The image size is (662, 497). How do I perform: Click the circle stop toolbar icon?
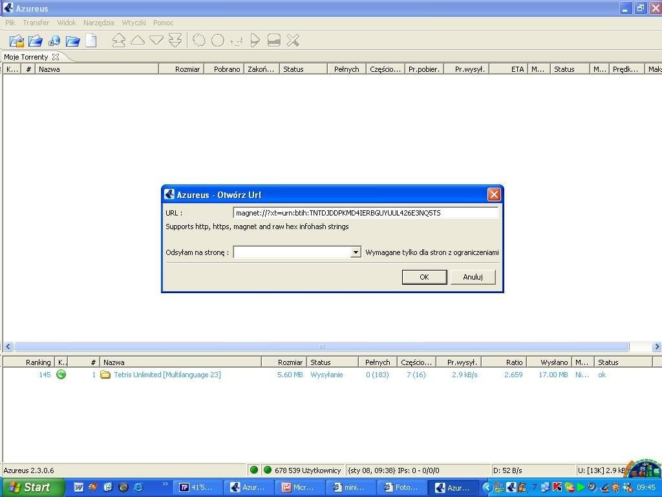(x=217, y=41)
